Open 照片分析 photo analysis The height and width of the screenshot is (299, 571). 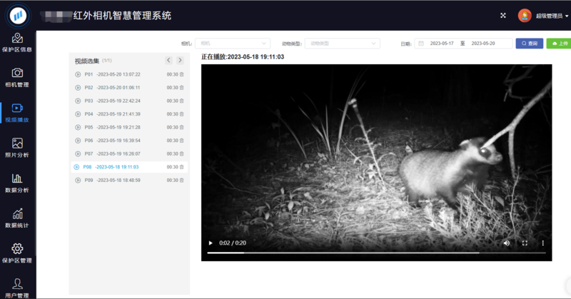point(17,148)
